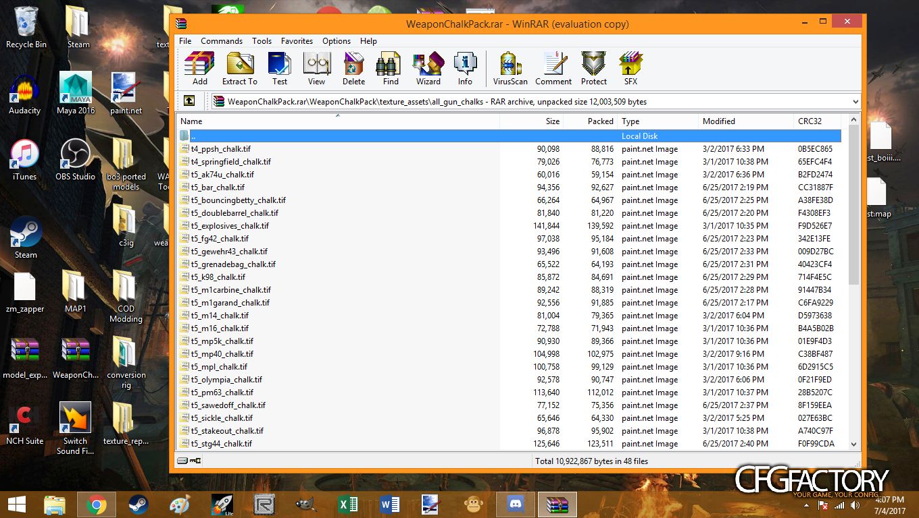Open Excel from the taskbar
Viewport: 919px width, 518px height.
point(348,505)
